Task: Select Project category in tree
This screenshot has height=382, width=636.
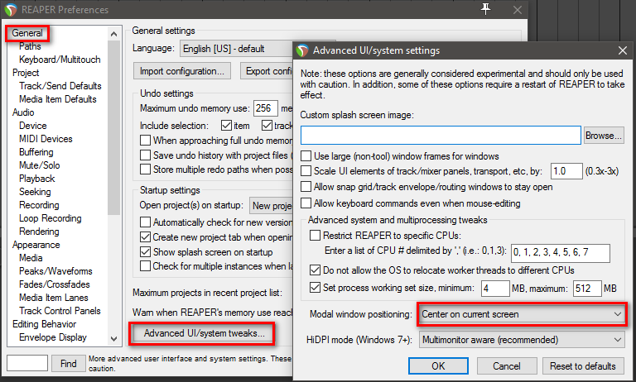Action: (x=26, y=73)
